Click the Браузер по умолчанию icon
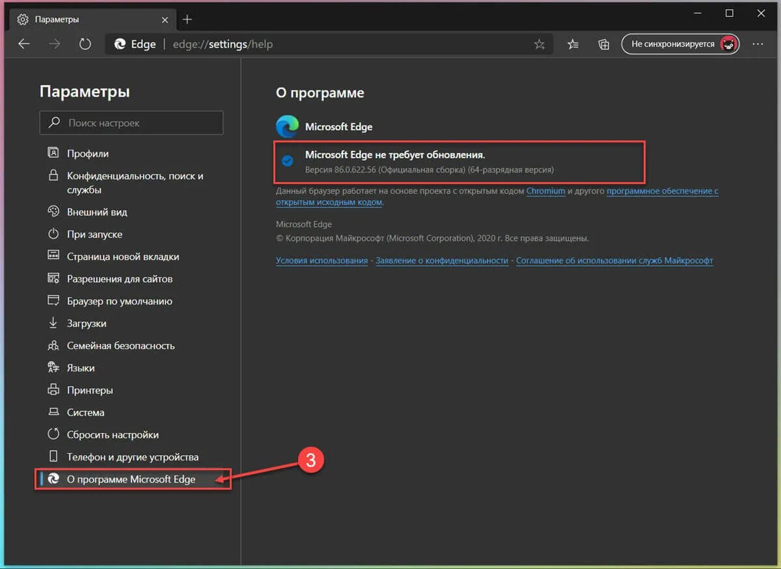The height and width of the screenshot is (569, 781). [53, 300]
